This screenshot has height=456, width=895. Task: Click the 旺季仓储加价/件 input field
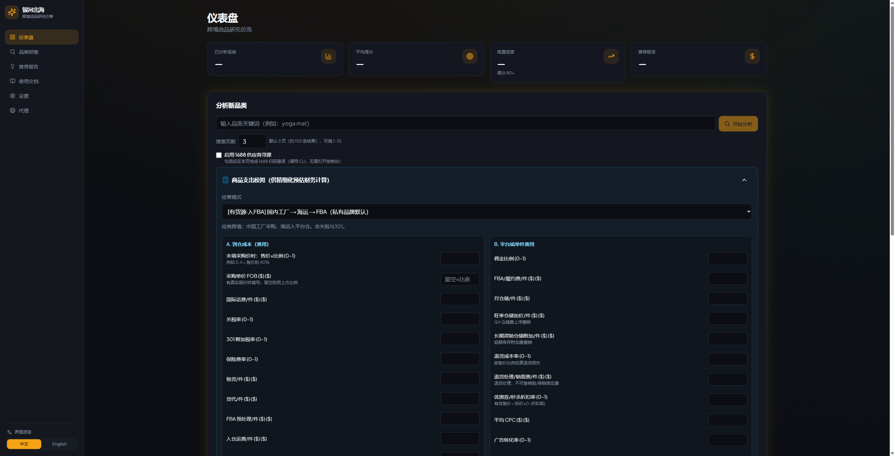tap(728, 318)
